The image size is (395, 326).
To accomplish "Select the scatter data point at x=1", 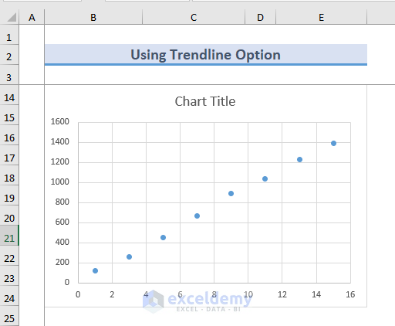I will (95, 270).
